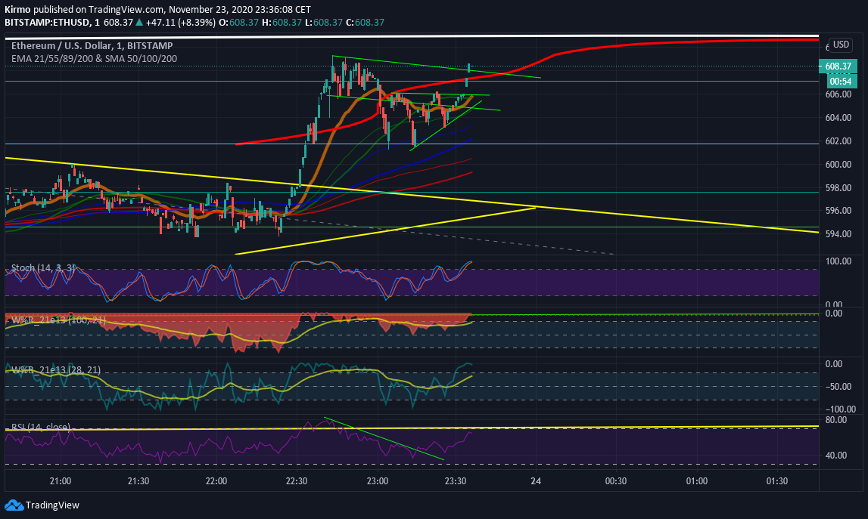Click the TradingView text at bottom left
This screenshot has width=868, height=519.
52,505
